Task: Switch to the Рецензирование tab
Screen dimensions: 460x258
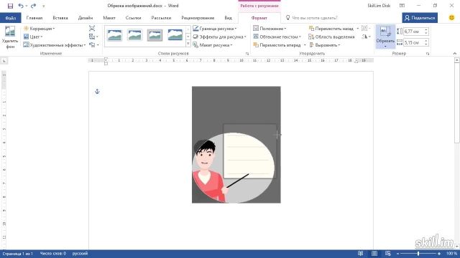Action: [x=198, y=18]
